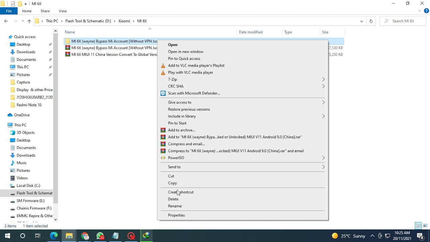
Task: Open Task View on the taskbar
Action: coord(38,236)
